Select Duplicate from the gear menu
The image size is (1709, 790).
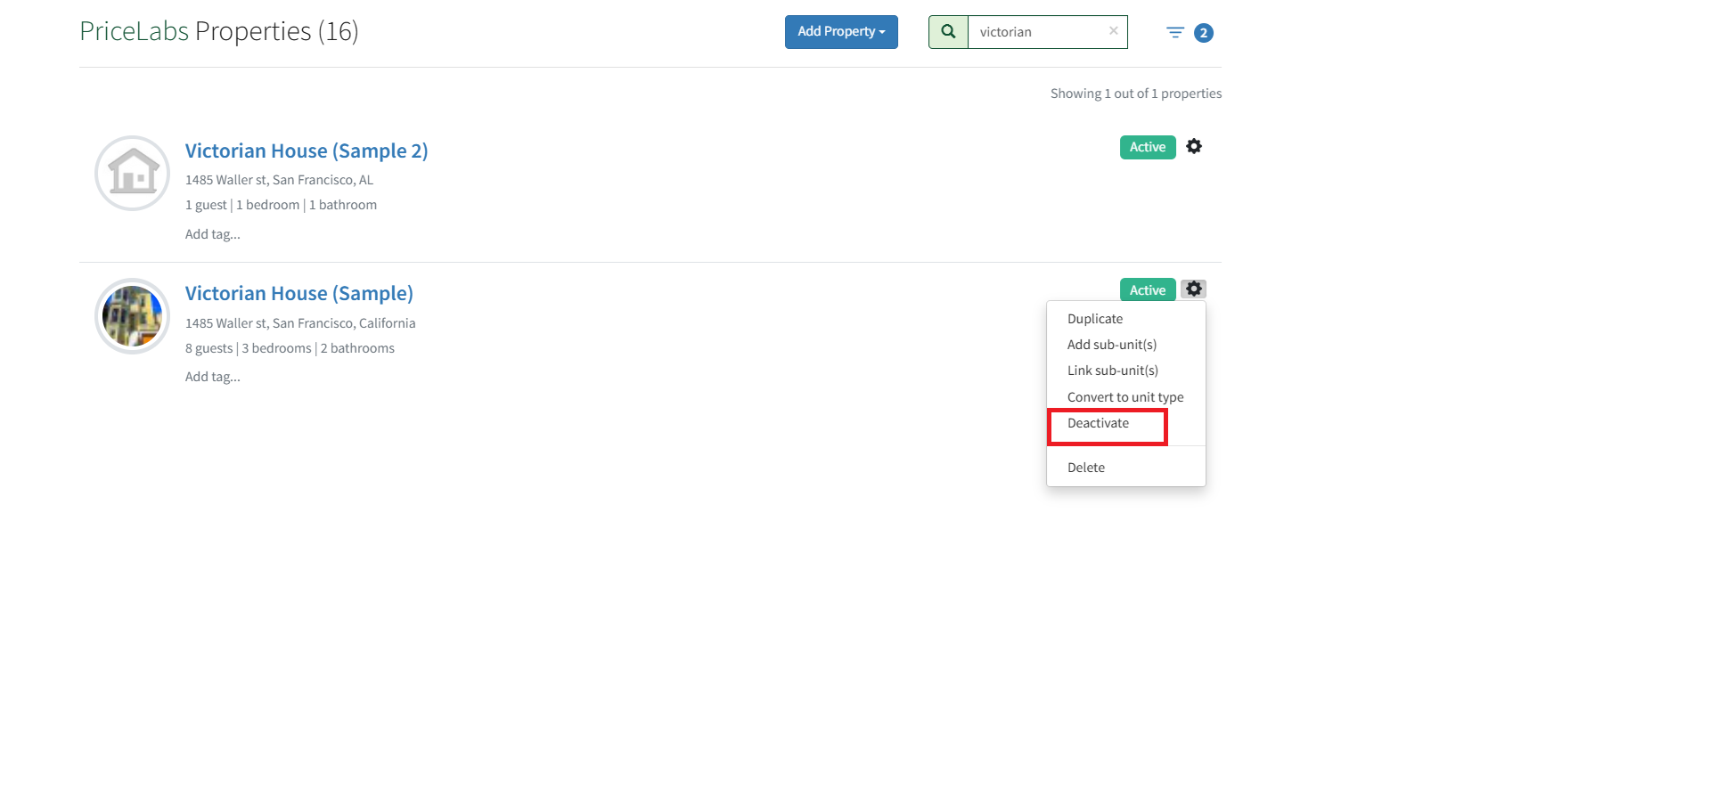(1094, 319)
